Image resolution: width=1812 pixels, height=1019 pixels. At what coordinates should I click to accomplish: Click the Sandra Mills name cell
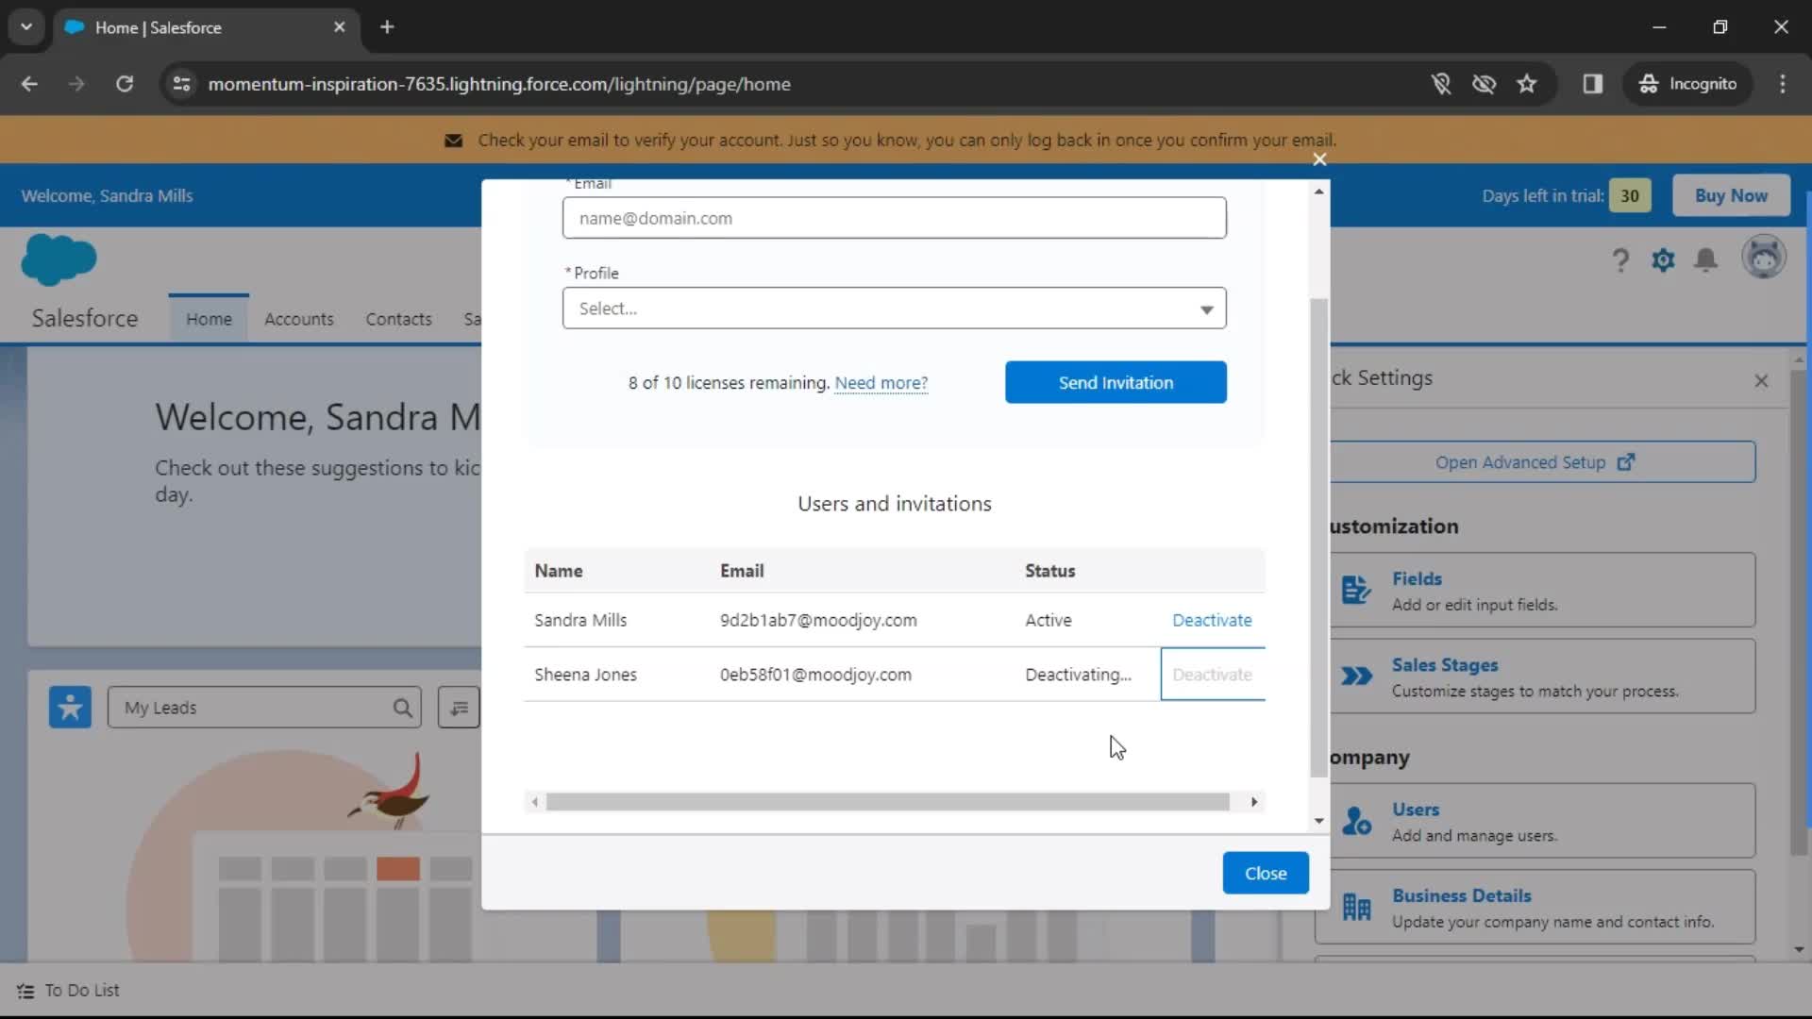click(x=580, y=620)
